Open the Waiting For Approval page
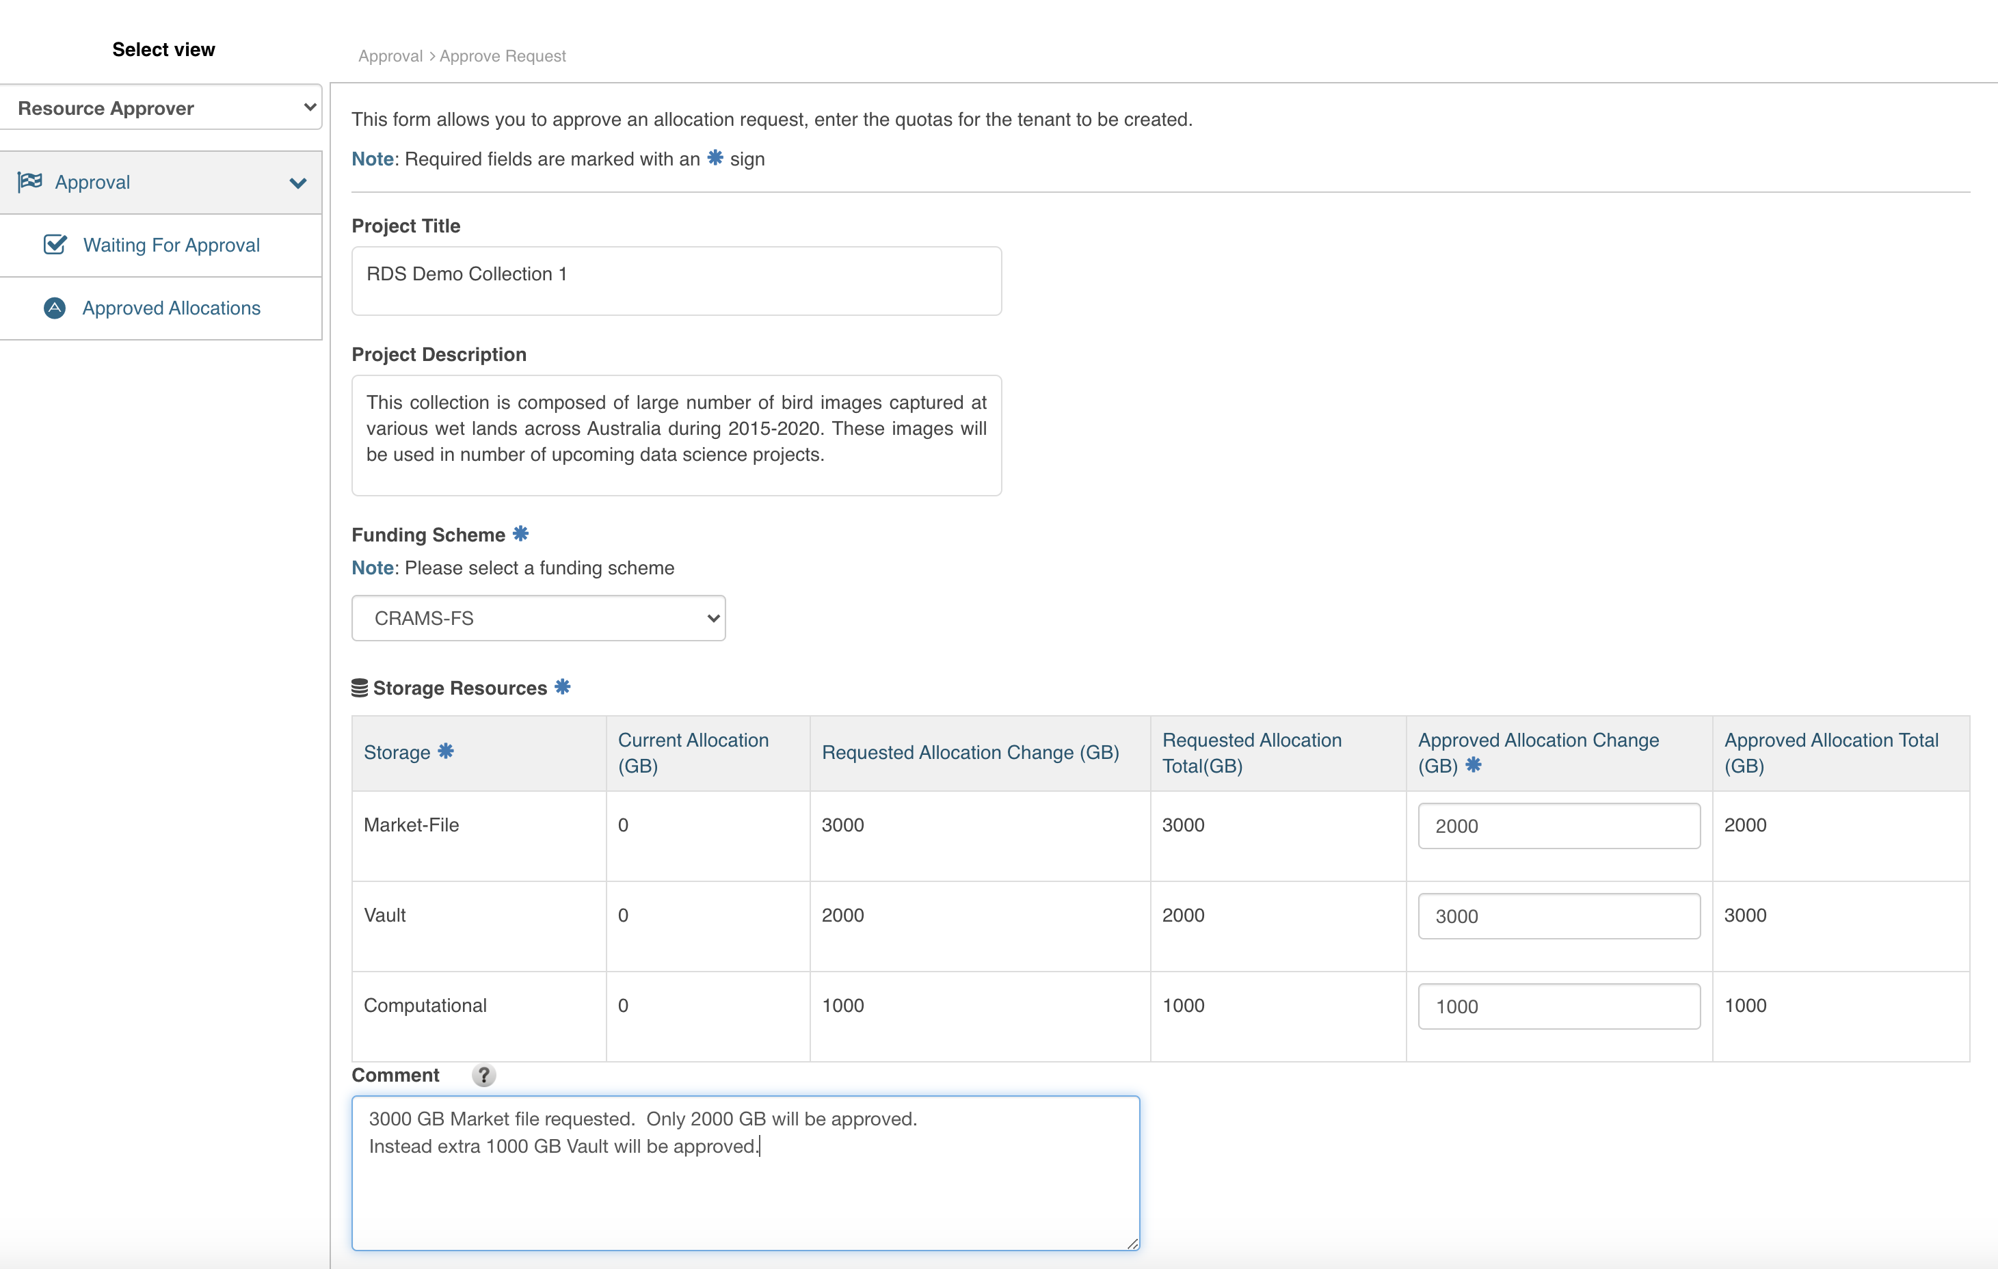This screenshot has width=1998, height=1269. [172, 245]
